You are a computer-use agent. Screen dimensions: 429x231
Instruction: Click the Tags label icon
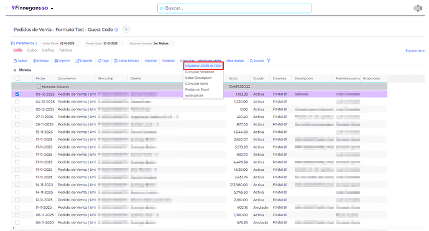99,61
